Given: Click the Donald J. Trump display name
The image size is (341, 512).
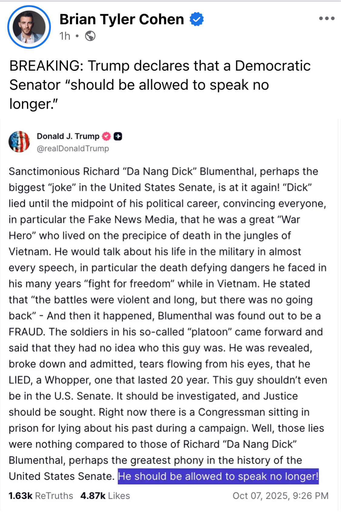Looking at the screenshot, I should 68,136.
